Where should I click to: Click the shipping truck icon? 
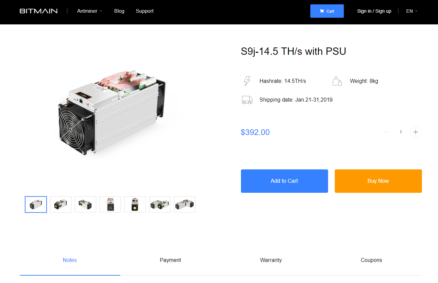(x=247, y=100)
